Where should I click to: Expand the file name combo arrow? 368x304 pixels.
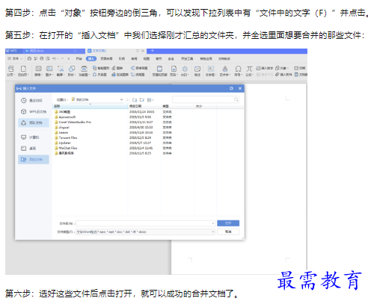click(212, 223)
